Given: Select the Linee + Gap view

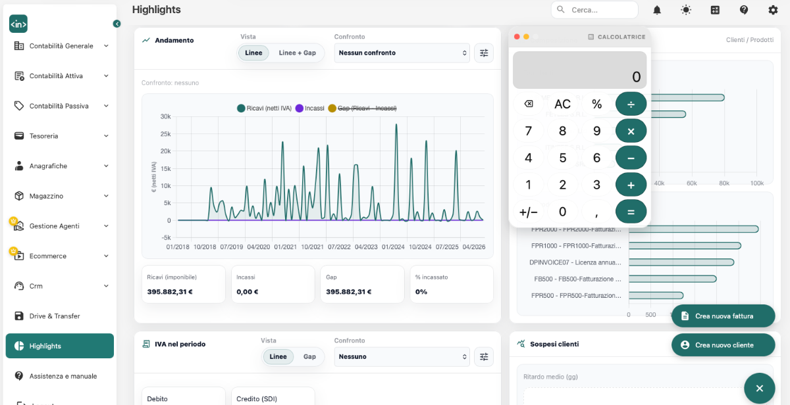Looking at the screenshot, I should click(297, 53).
